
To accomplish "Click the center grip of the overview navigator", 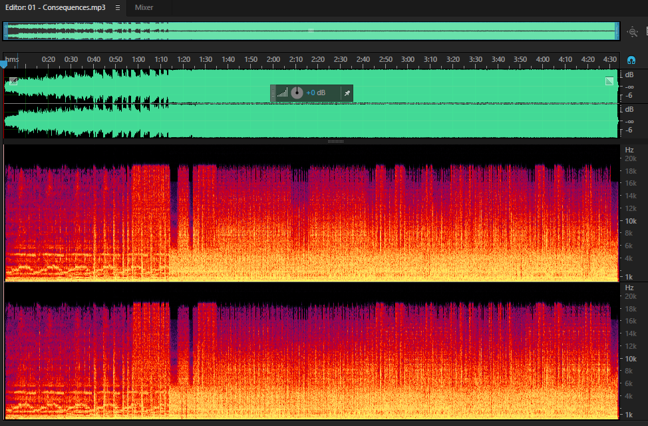I will point(311,31).
